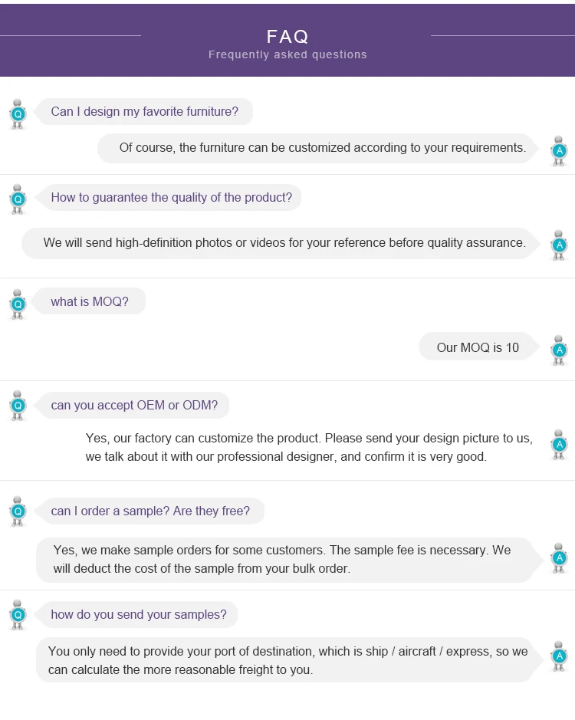Select the 'can you accept OEM or ODM?' question
Image resolution: width=575 pixels, height=720 pixels.
[134, 406]
